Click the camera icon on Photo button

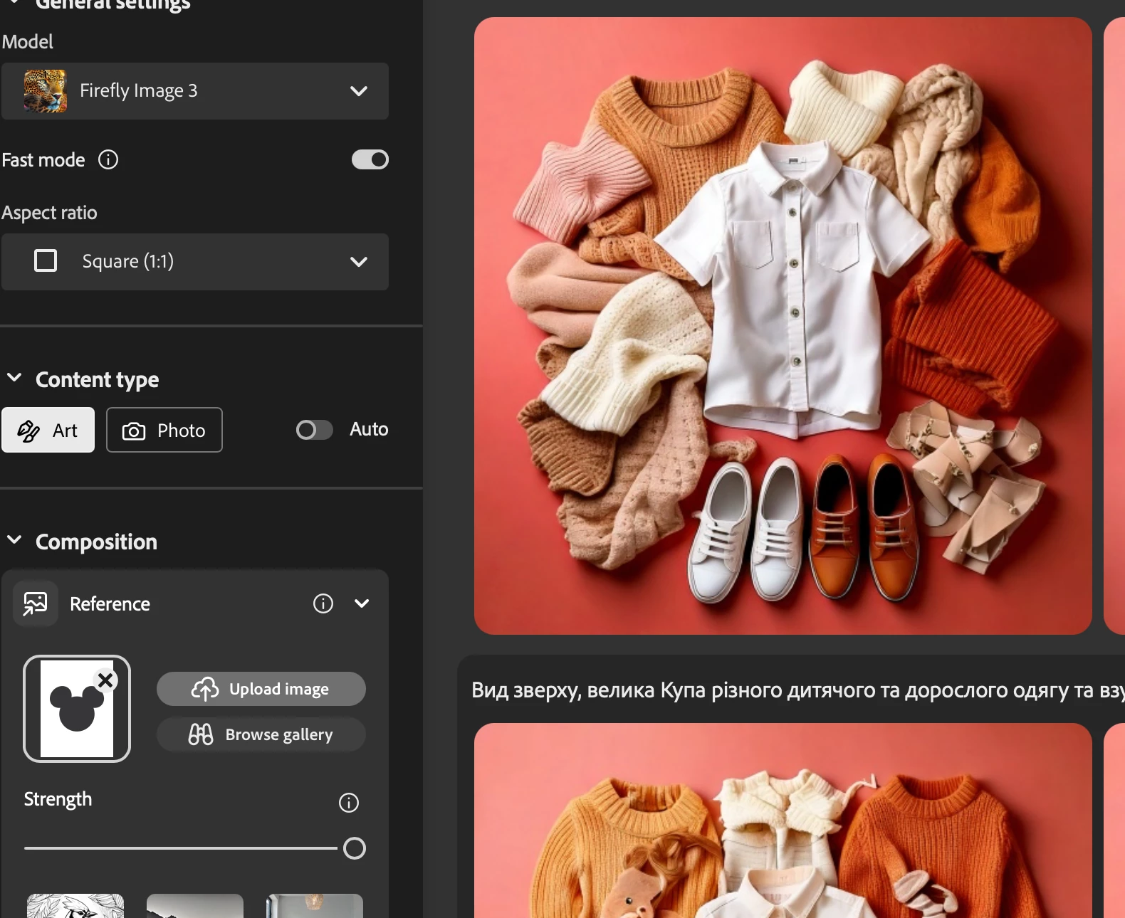(x=134, y=431)
